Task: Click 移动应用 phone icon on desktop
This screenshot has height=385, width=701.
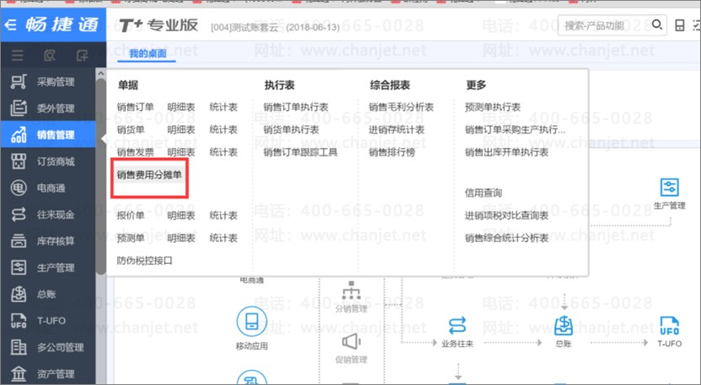Action: click(252, 321)
